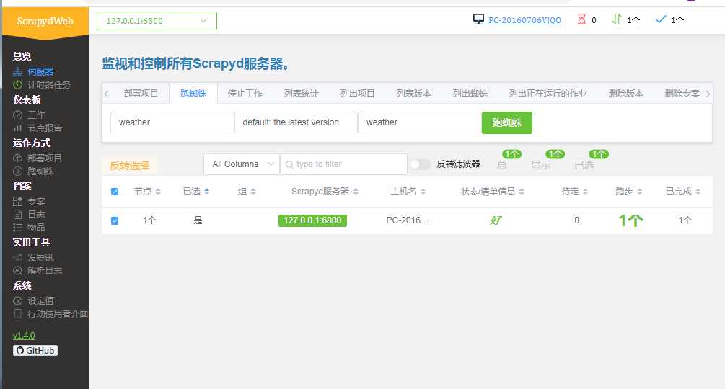Click the weather spider name input field
This screenshot has width=725, height=389.
pyautogui.click(x=420, y=122)
